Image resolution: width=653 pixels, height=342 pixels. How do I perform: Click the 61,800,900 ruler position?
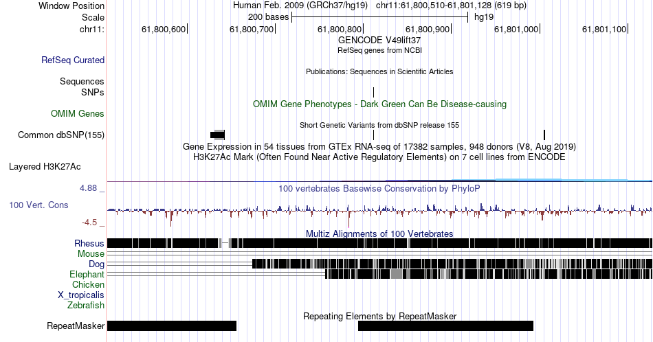428,29
